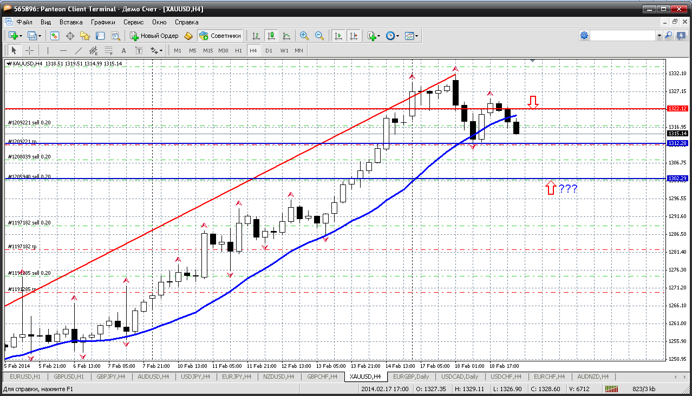692x396 pixels.
Task: Draw a vertical line tool
Action: [48, 50]
